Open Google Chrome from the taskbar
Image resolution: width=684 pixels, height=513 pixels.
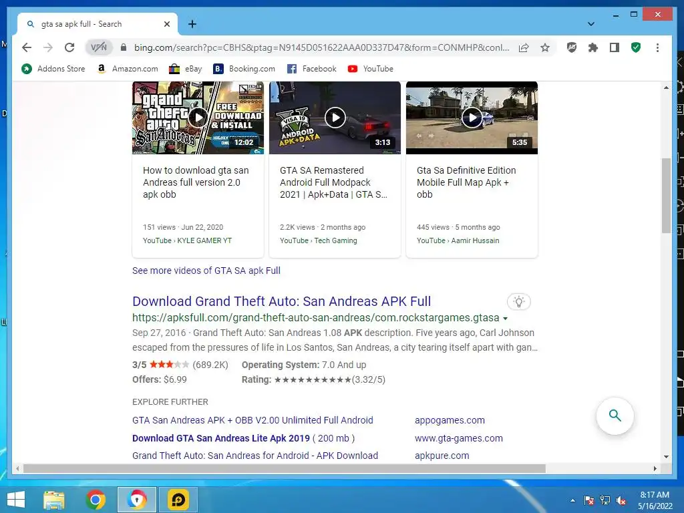(96, 500)
